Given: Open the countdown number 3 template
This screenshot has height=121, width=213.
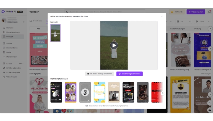Looking at the screenshot, I should click(x=85, y=92).
